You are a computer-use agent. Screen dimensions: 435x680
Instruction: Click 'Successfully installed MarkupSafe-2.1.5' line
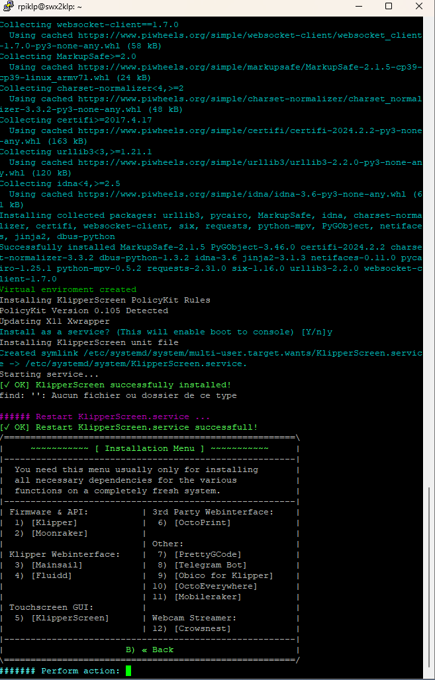211,264
